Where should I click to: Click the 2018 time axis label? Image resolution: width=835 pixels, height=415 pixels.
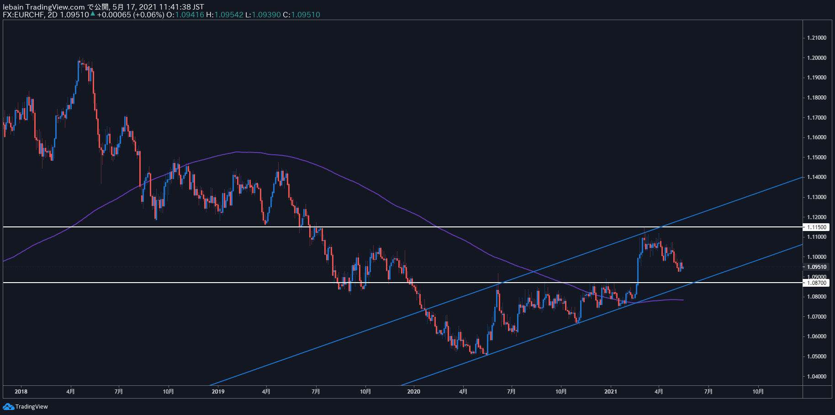point(21,391)
